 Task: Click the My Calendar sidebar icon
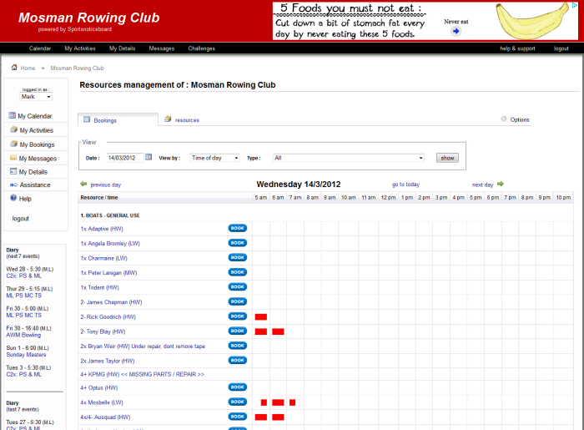click(x=13, y=115)
